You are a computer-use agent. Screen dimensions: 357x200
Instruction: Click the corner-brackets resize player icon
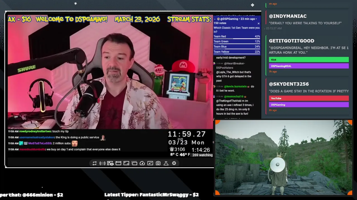126,163
